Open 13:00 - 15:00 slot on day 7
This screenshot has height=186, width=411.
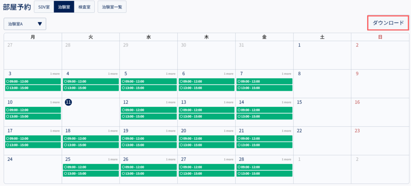[x=264, y=88]
